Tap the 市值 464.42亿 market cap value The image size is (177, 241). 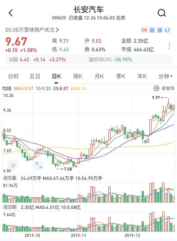click(x=137, y=49)
